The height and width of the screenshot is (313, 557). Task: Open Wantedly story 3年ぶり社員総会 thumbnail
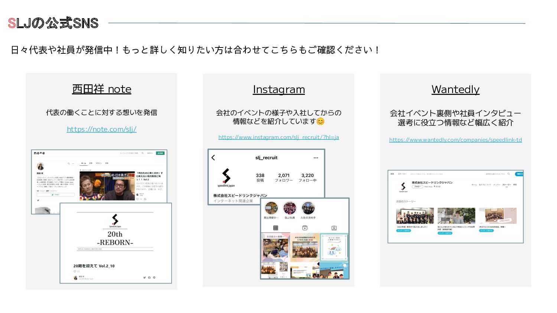coord(498,216)
